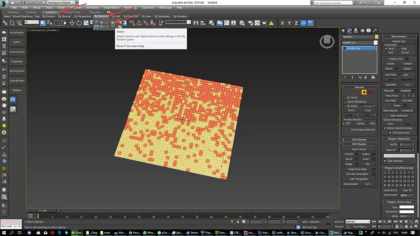The height and width of the screenshot is (236, 420).
Task: Enable the Ignore Backfacing checkbox
Action: pos(345,102)
